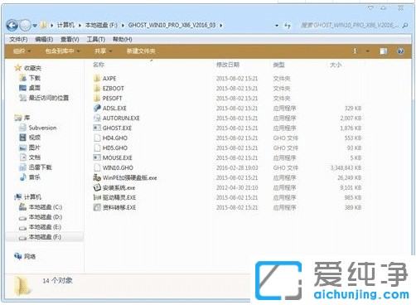Expand arrow after 本地磁盘 (F:) breadcrumb
The height and width of the screenshot is (305, 416).
123,26
